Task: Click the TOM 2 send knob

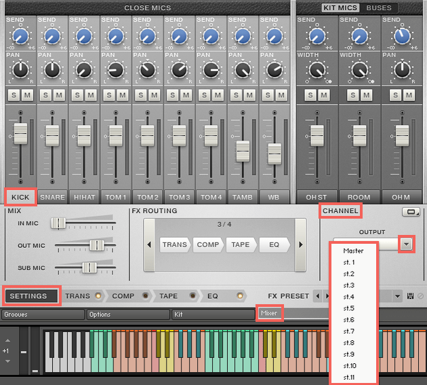Action: pyautogui.click(x=148, y=36)
